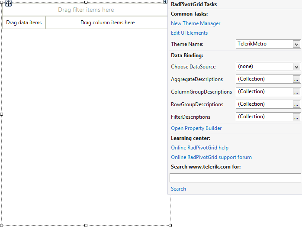This screenshot has width=302, height=227.
Task: Click the Learning center heading
Action: tap(191, 138)
